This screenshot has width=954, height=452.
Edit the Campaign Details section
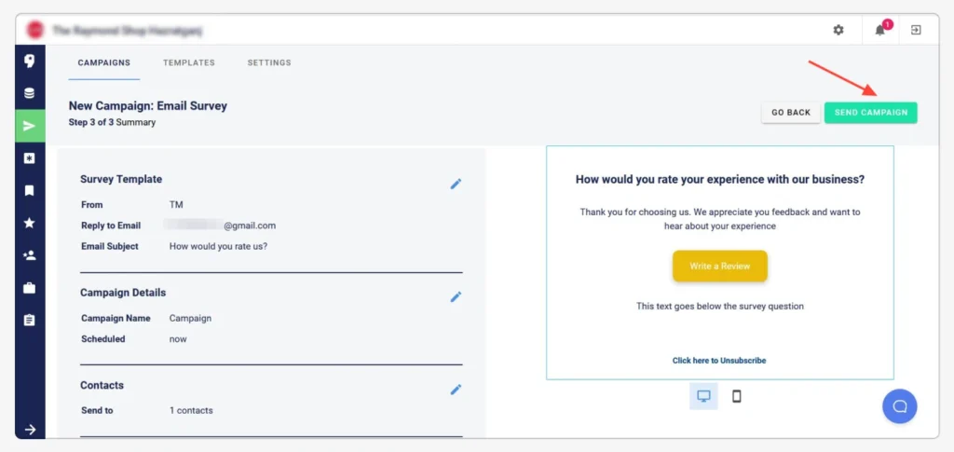tap(456, 297)
